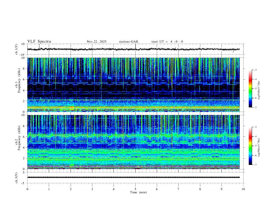Click the "Time (min)" axis label
Viewport: 274px width, 212px height.
pos(138,192)
